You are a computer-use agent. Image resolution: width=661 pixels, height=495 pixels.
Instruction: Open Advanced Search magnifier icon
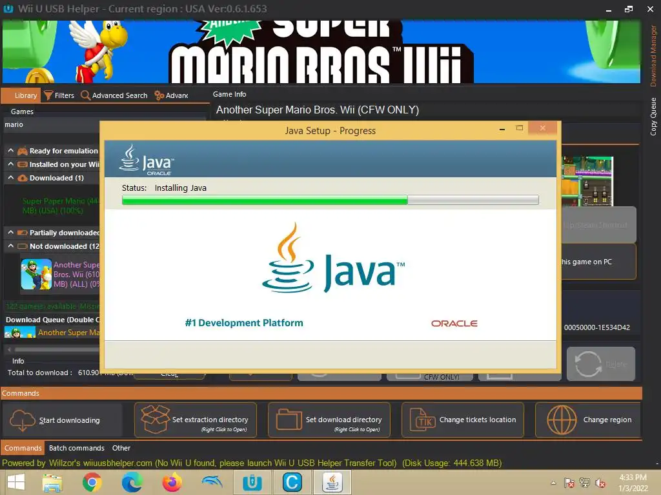[x=85, y=95]
